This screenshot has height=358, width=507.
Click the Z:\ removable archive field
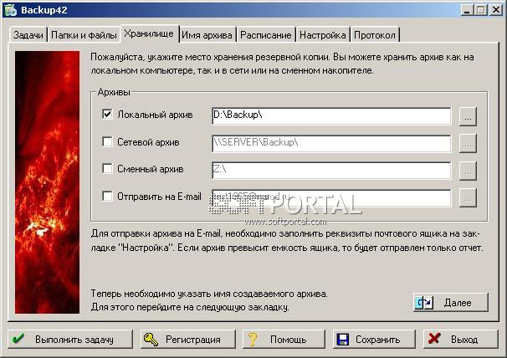331,171
